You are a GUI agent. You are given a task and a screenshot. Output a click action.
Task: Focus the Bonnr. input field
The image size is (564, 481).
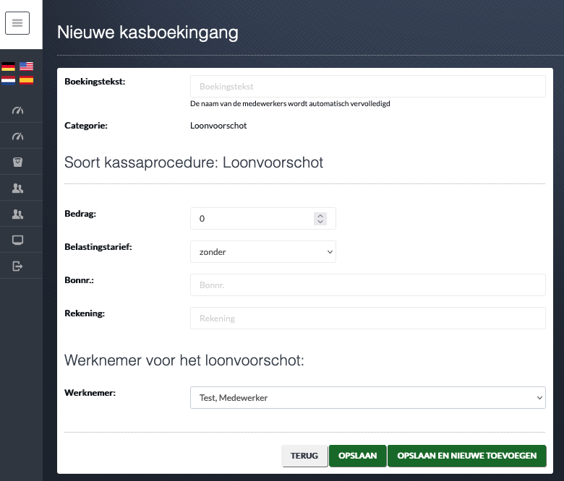pos(367,285)
